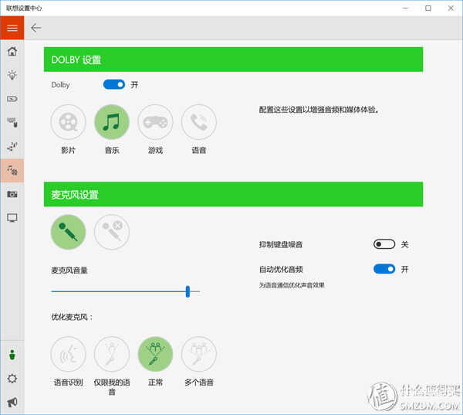Mute microphone with crossed mic icon
The height and width of the screenshot is (415, 463).
pyautogui.click(x=112, y=232)
